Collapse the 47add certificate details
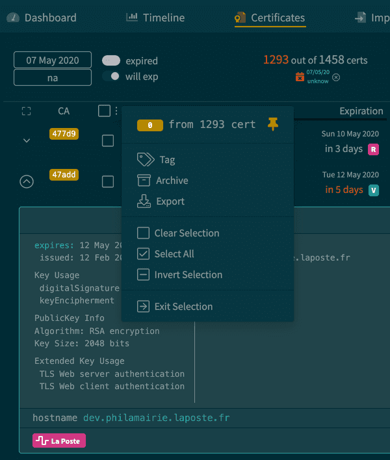Image resolution: width=390 pixels, height=460 pixels. click(x=27, y=182)
